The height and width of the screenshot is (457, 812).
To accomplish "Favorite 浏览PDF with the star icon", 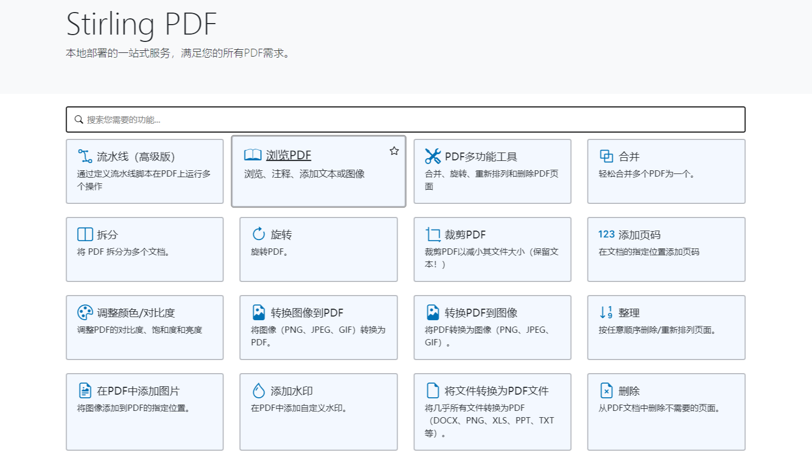I will pyautogui.click(x=394, y=151).
